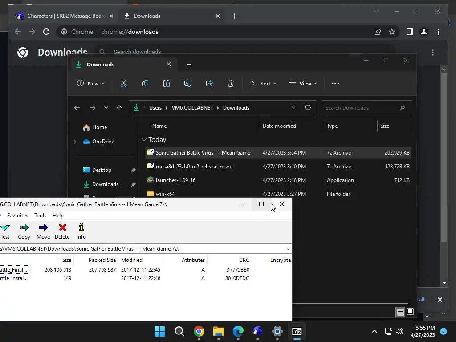Select launcher-1.09_16 application file
The width and height of the screenshot is (456, 342).
point(278,180)
